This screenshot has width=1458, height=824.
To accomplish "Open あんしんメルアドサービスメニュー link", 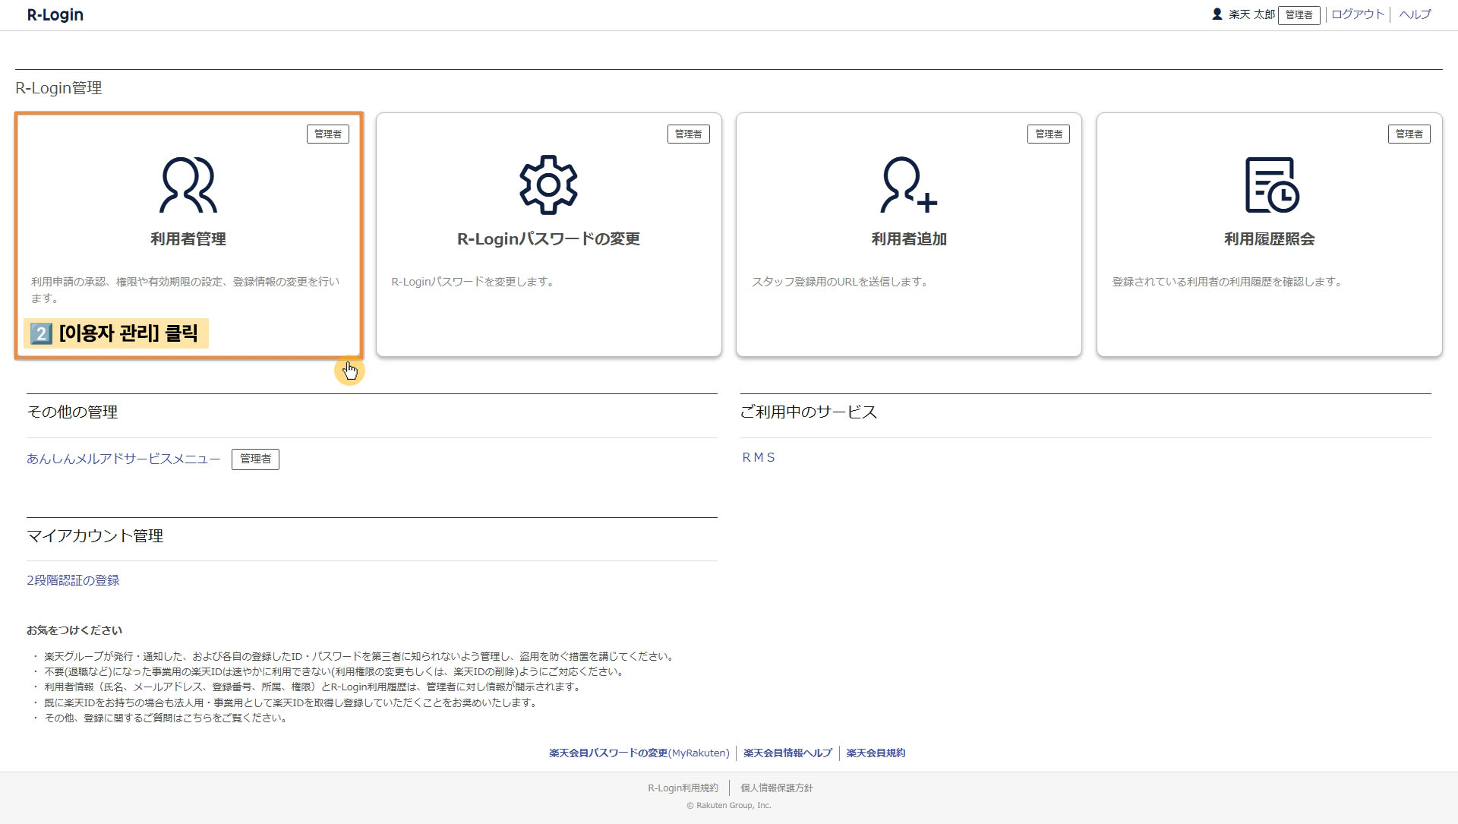I will tap(123, 459).
